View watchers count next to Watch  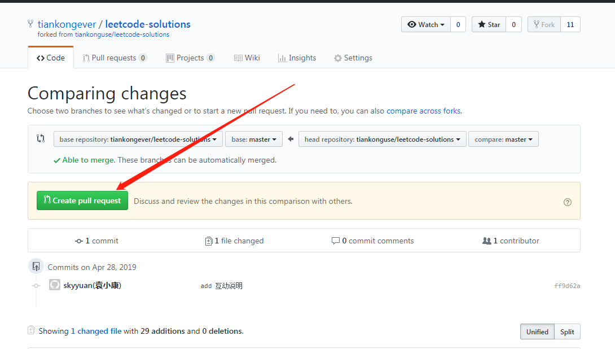[458, 24]
